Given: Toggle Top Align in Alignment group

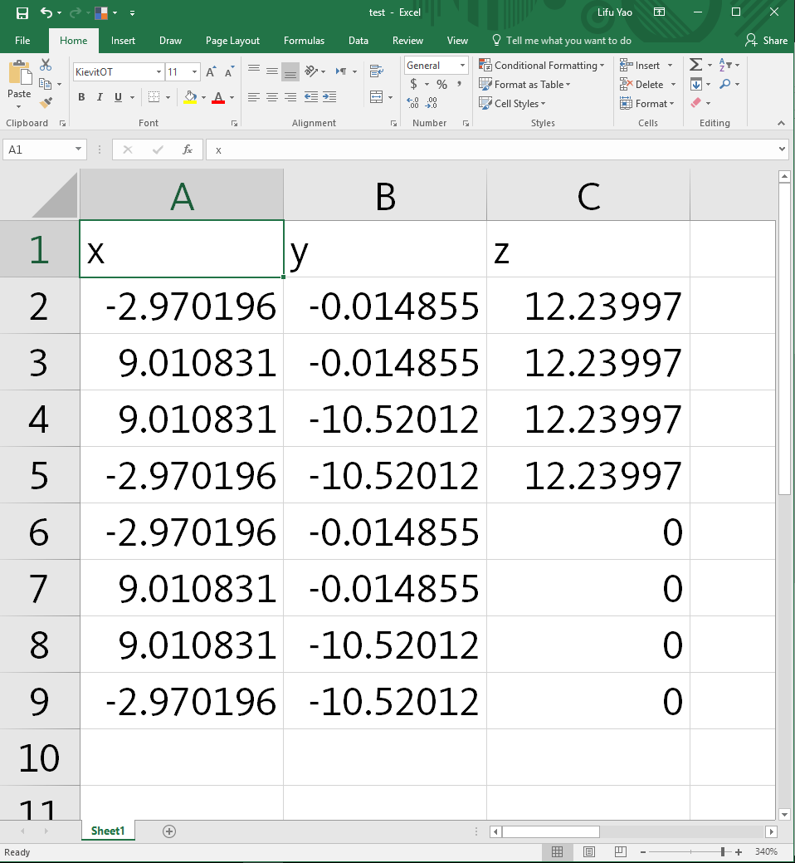Looking at the screenshot, I should [x=253, y=70].
